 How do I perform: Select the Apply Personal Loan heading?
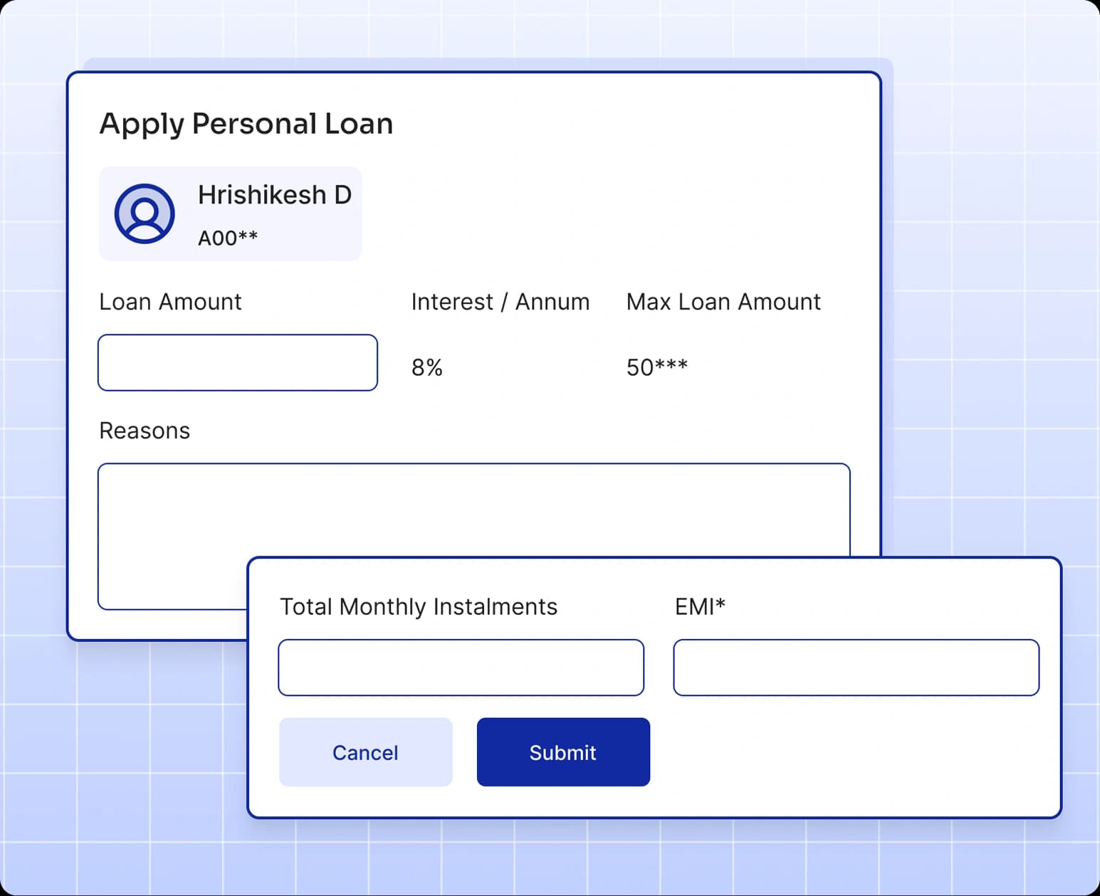tap(246, 123)
